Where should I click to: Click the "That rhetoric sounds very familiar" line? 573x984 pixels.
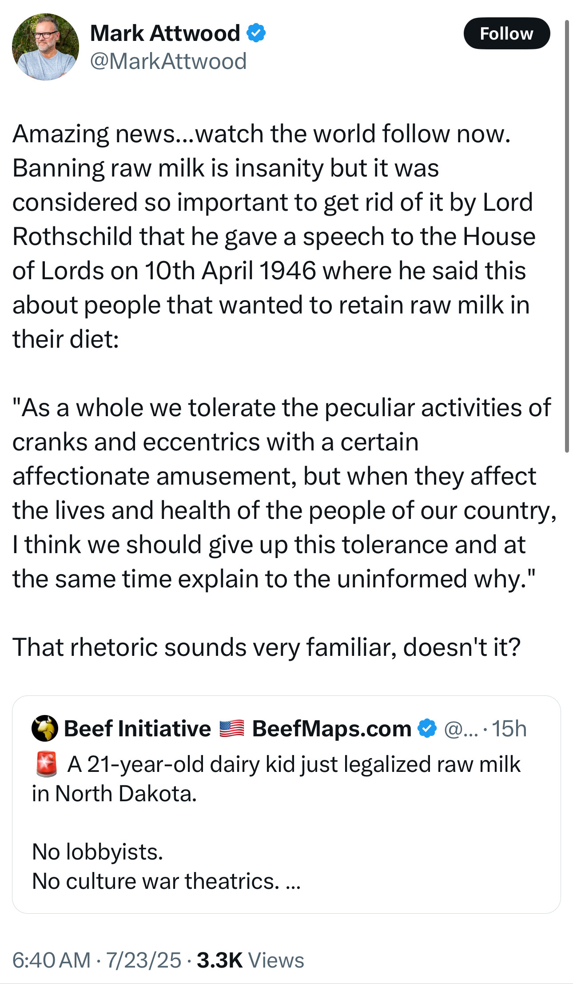click(266, 647)
